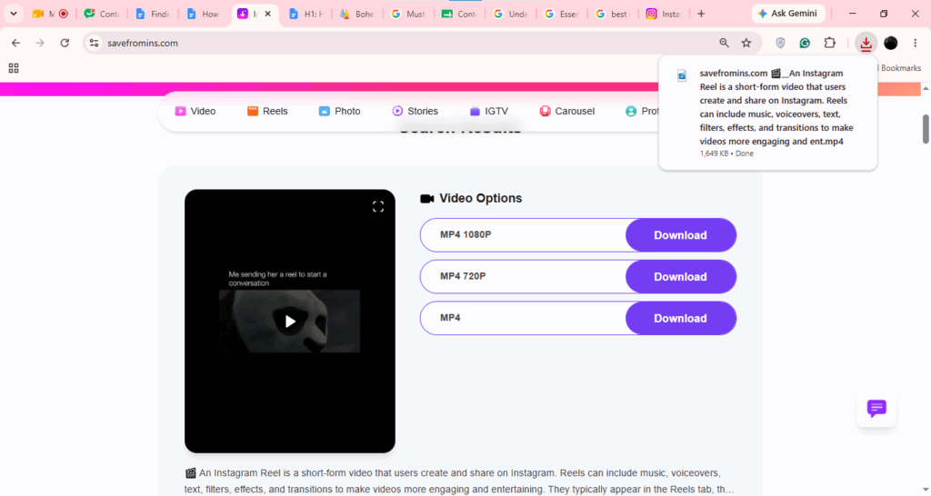
Task: Click the Ask Gemini button
Action: pos(788,14)
